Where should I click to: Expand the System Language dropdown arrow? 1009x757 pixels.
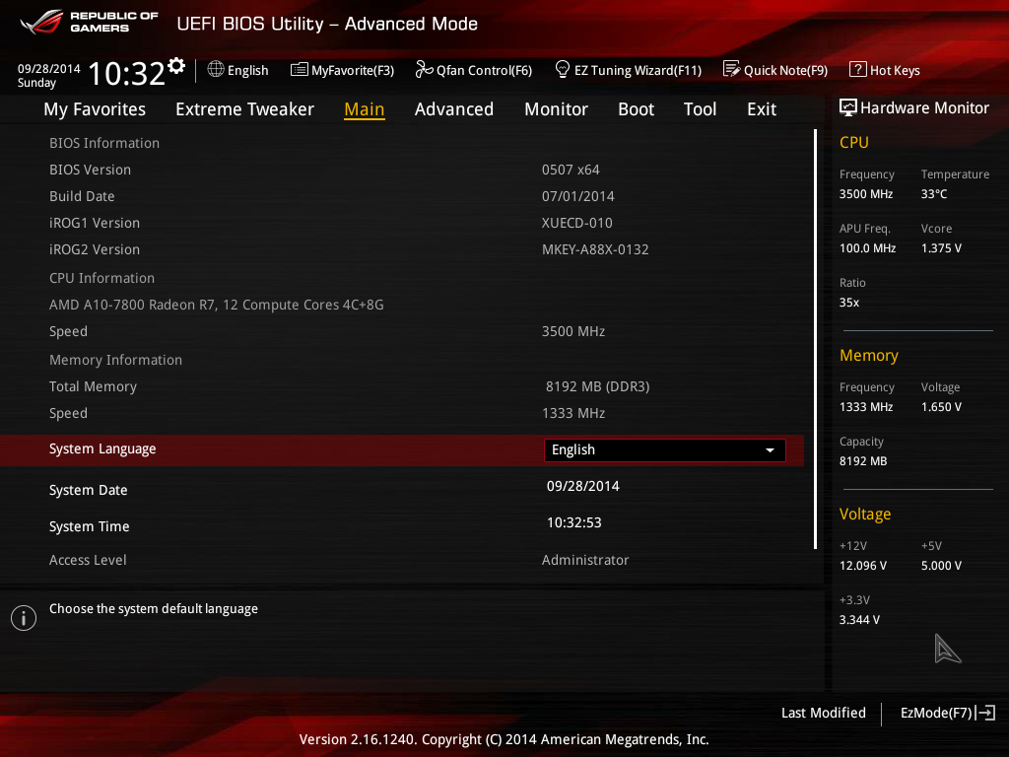point(770,449)
